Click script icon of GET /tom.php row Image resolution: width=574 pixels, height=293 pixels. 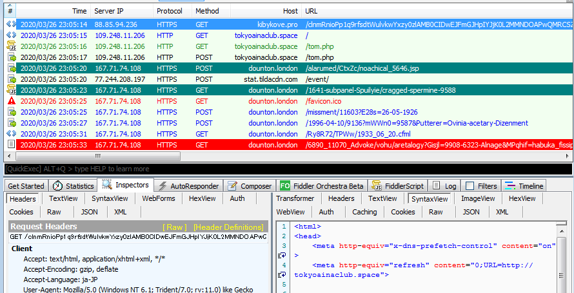(x=11, y=46)
